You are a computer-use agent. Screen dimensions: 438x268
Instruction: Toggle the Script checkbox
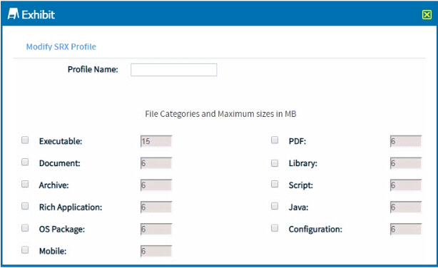point(275,184)
